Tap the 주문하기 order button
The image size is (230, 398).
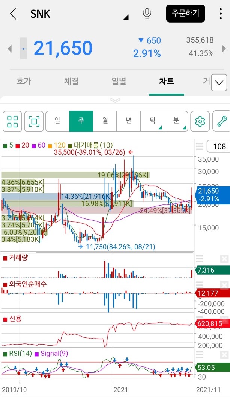pos(185,14)
